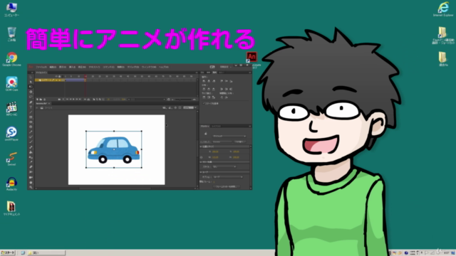The height and width of the screenshot is (256, 456).
Task: Select the Oval tool
Action: click(31, 122)
